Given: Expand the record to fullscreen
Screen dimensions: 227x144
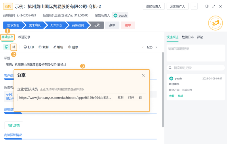Looking at the screenshot, I should point(214,6).
